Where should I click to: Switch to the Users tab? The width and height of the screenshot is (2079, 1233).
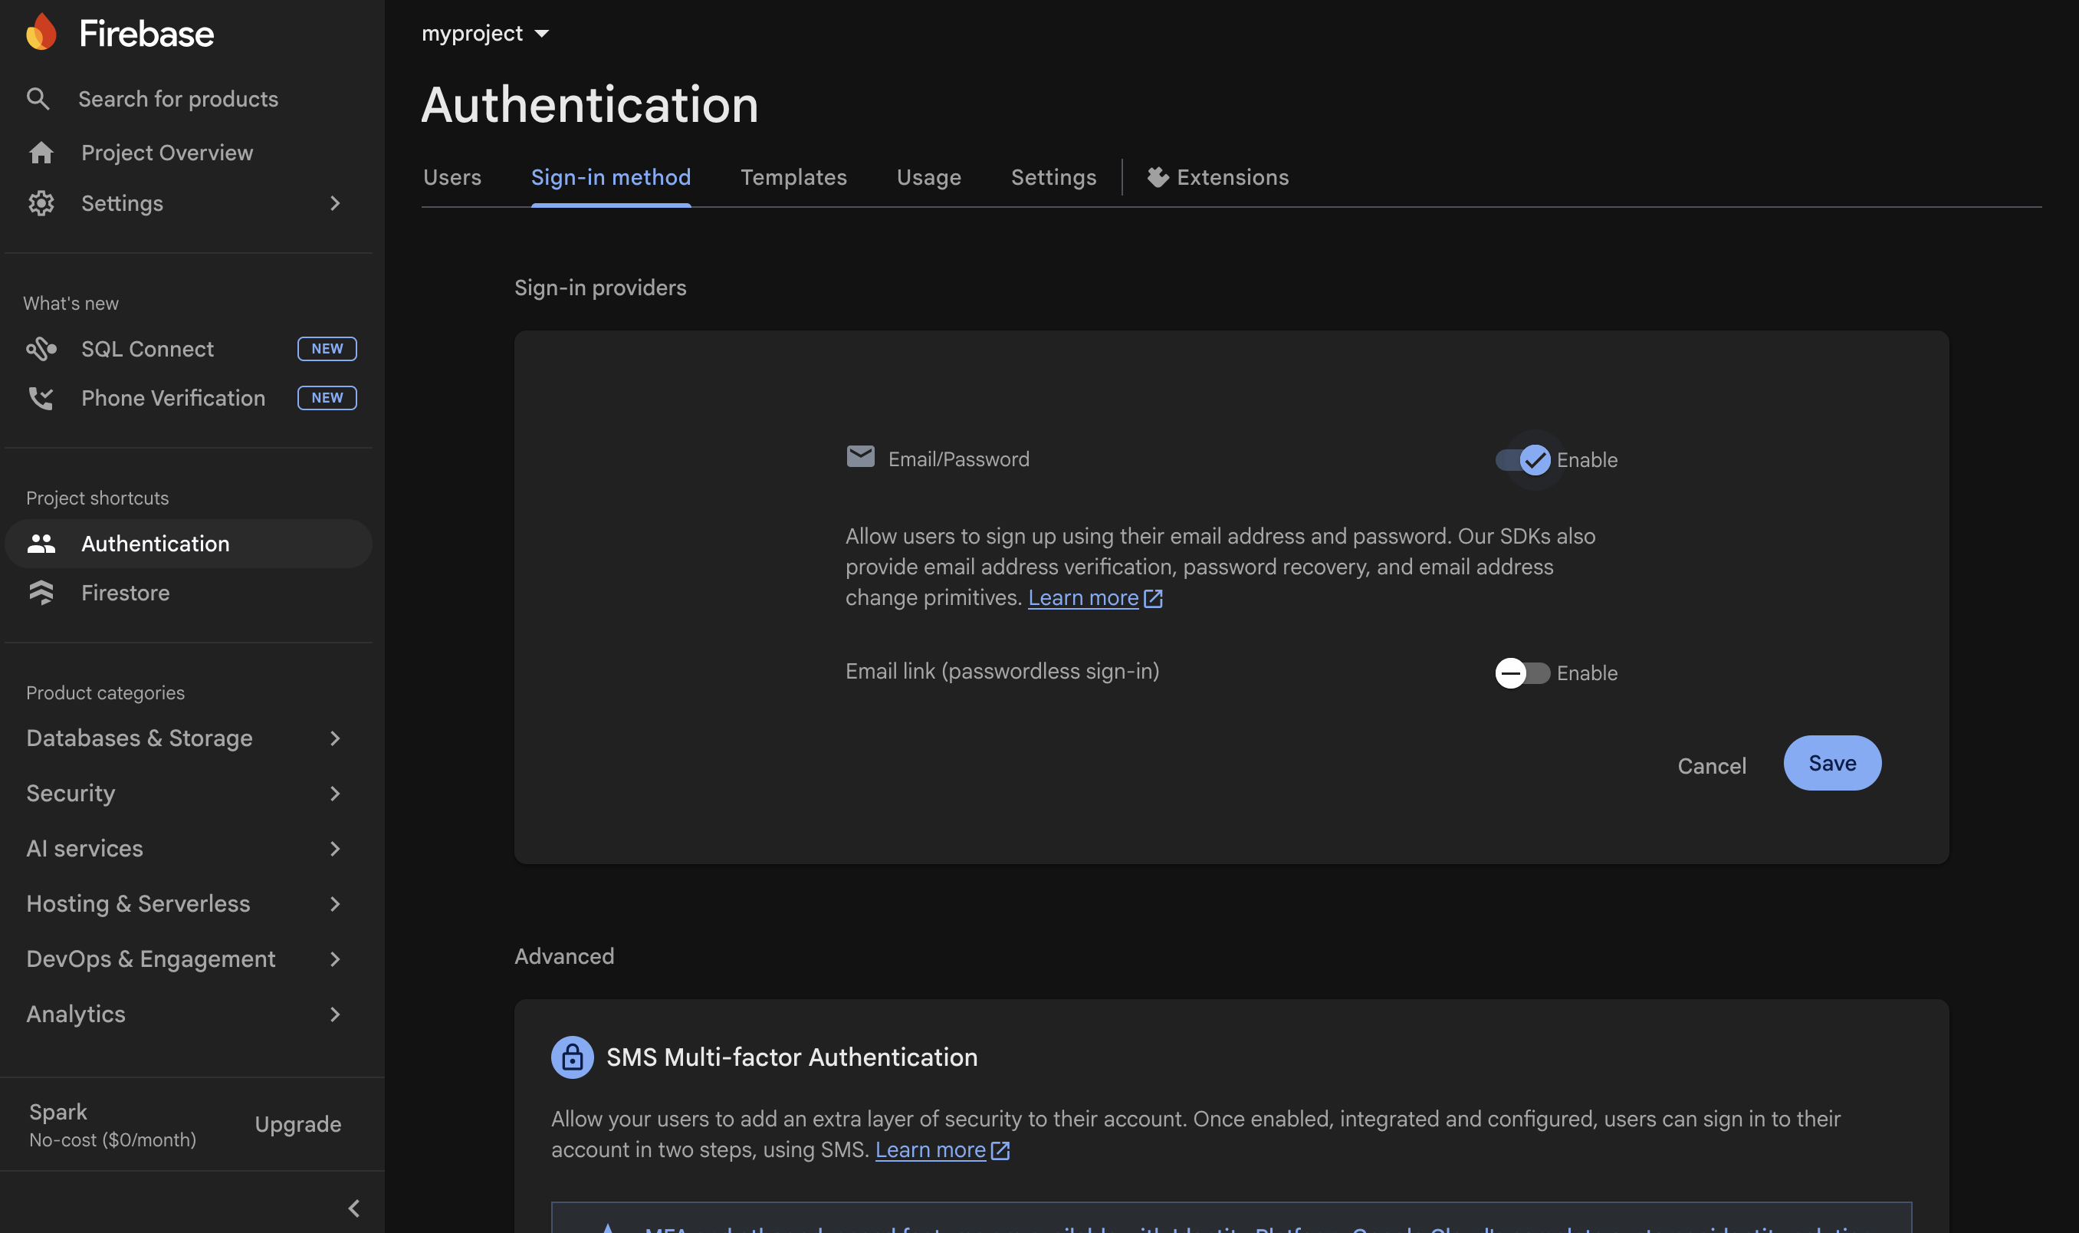[452, 178]
